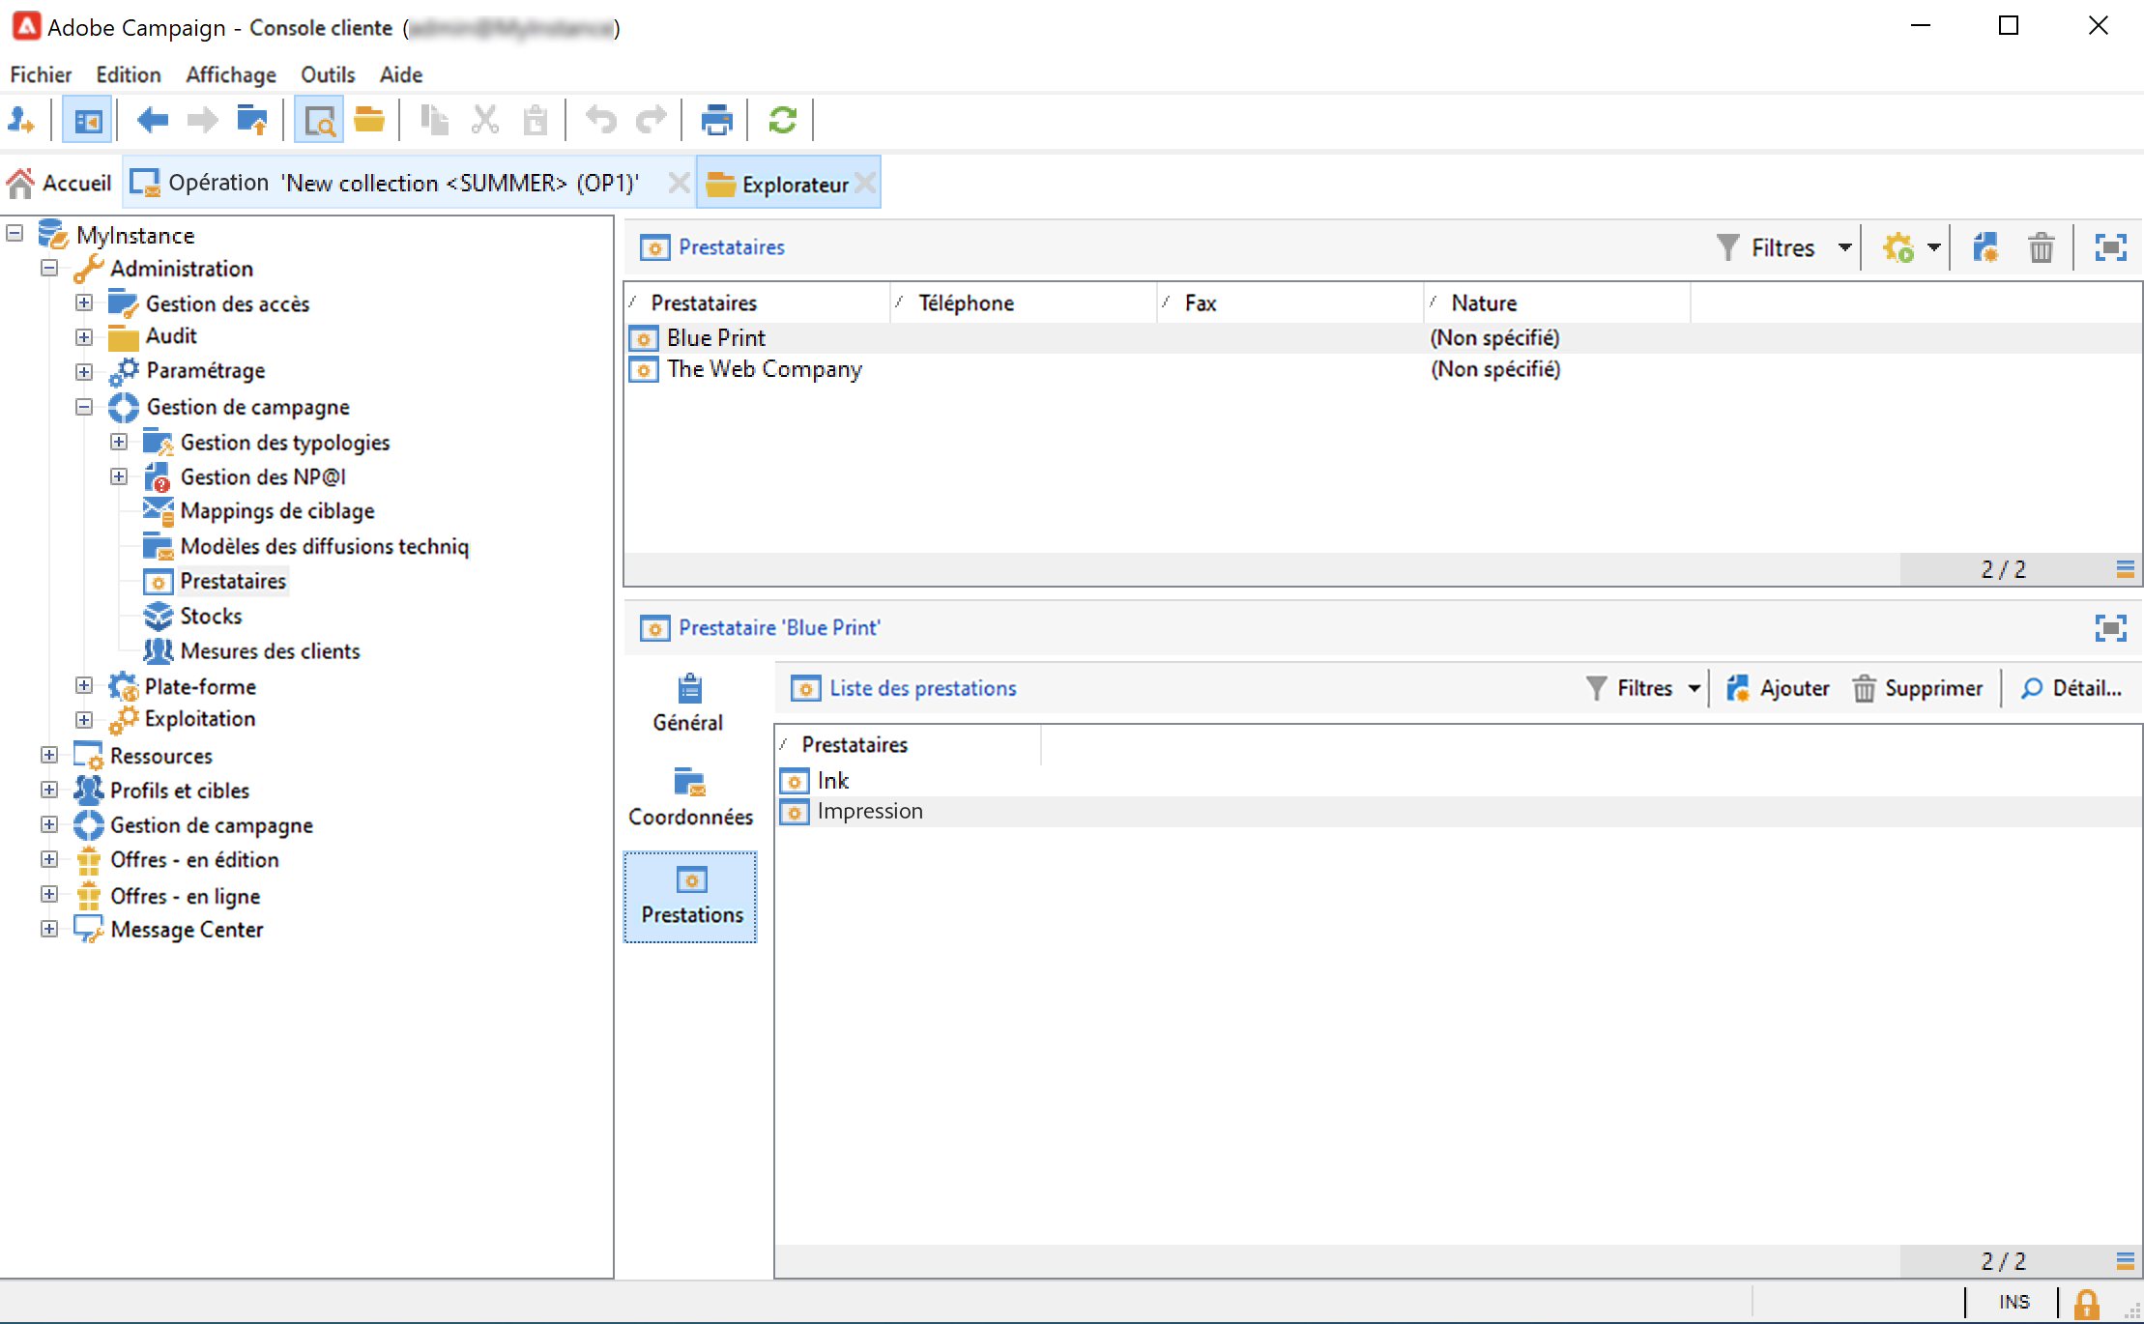Click the Refresh toolbar icon
Screen dimensions: 2144x1324
tap(782, 121)
